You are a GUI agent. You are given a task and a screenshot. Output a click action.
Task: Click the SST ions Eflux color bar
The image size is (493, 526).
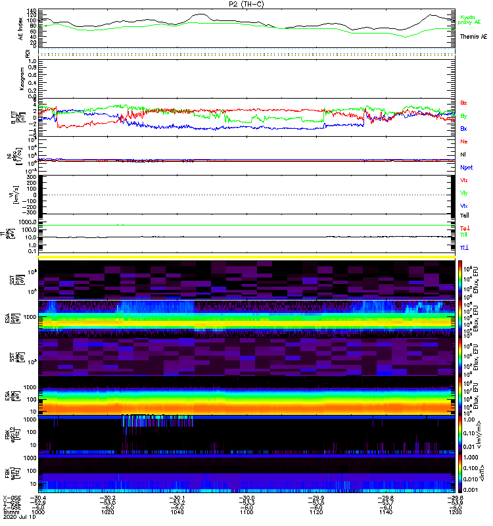tap(460, 279)
